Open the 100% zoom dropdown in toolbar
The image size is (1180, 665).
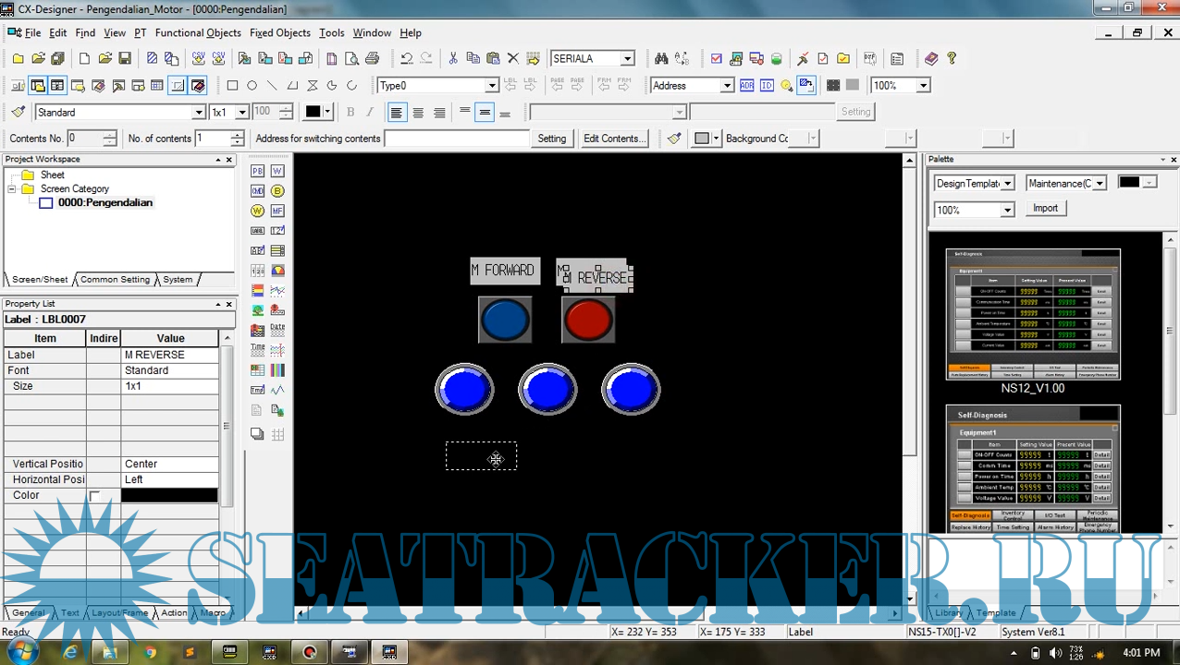pos(922,86)
